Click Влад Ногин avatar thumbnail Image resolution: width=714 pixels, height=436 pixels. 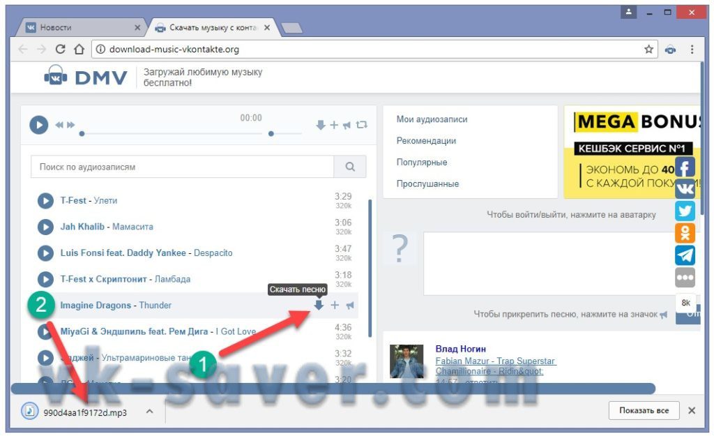tap(407, 361)
